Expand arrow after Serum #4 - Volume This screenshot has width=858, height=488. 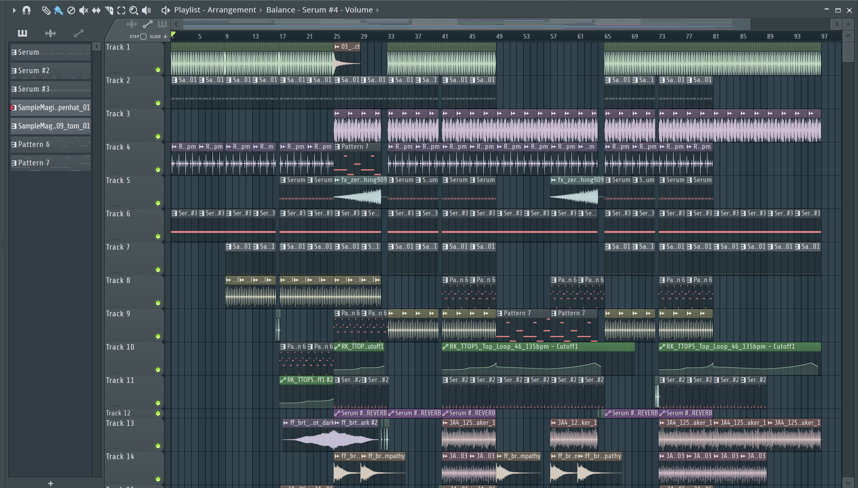pyautogui.click(x=377, y=10)
